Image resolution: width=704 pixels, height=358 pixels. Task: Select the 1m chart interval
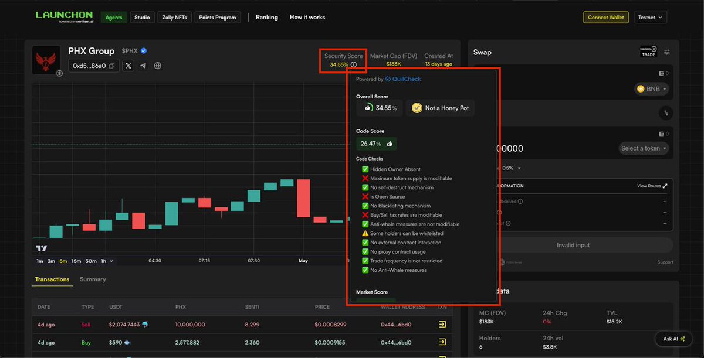click(40, 261)
